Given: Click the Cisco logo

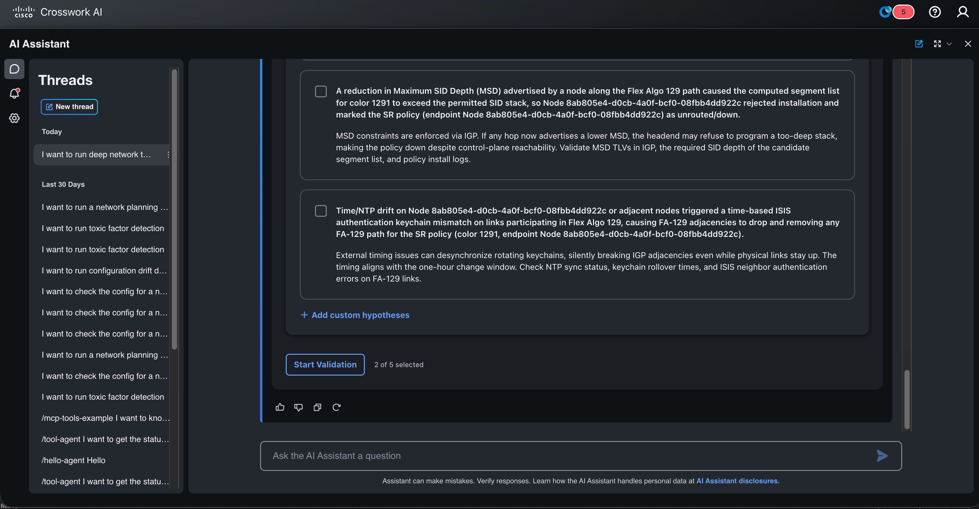Looking at the screenshot, I should pos(23,12).
